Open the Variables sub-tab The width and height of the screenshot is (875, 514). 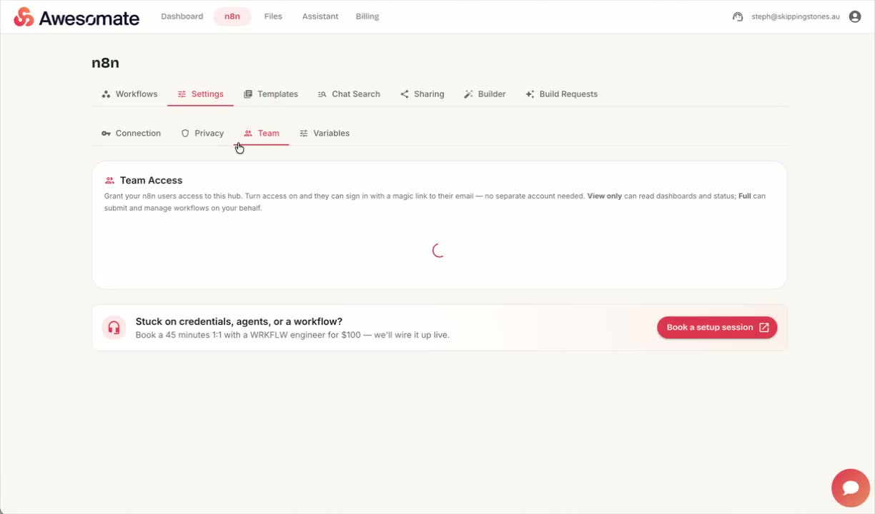(x=325, y=133)
